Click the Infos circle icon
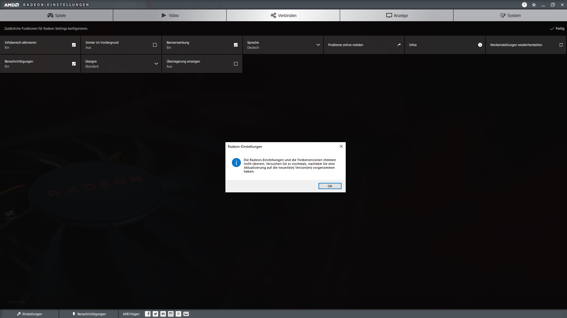This screenshot has width=567, height=318. coord(480,45)
